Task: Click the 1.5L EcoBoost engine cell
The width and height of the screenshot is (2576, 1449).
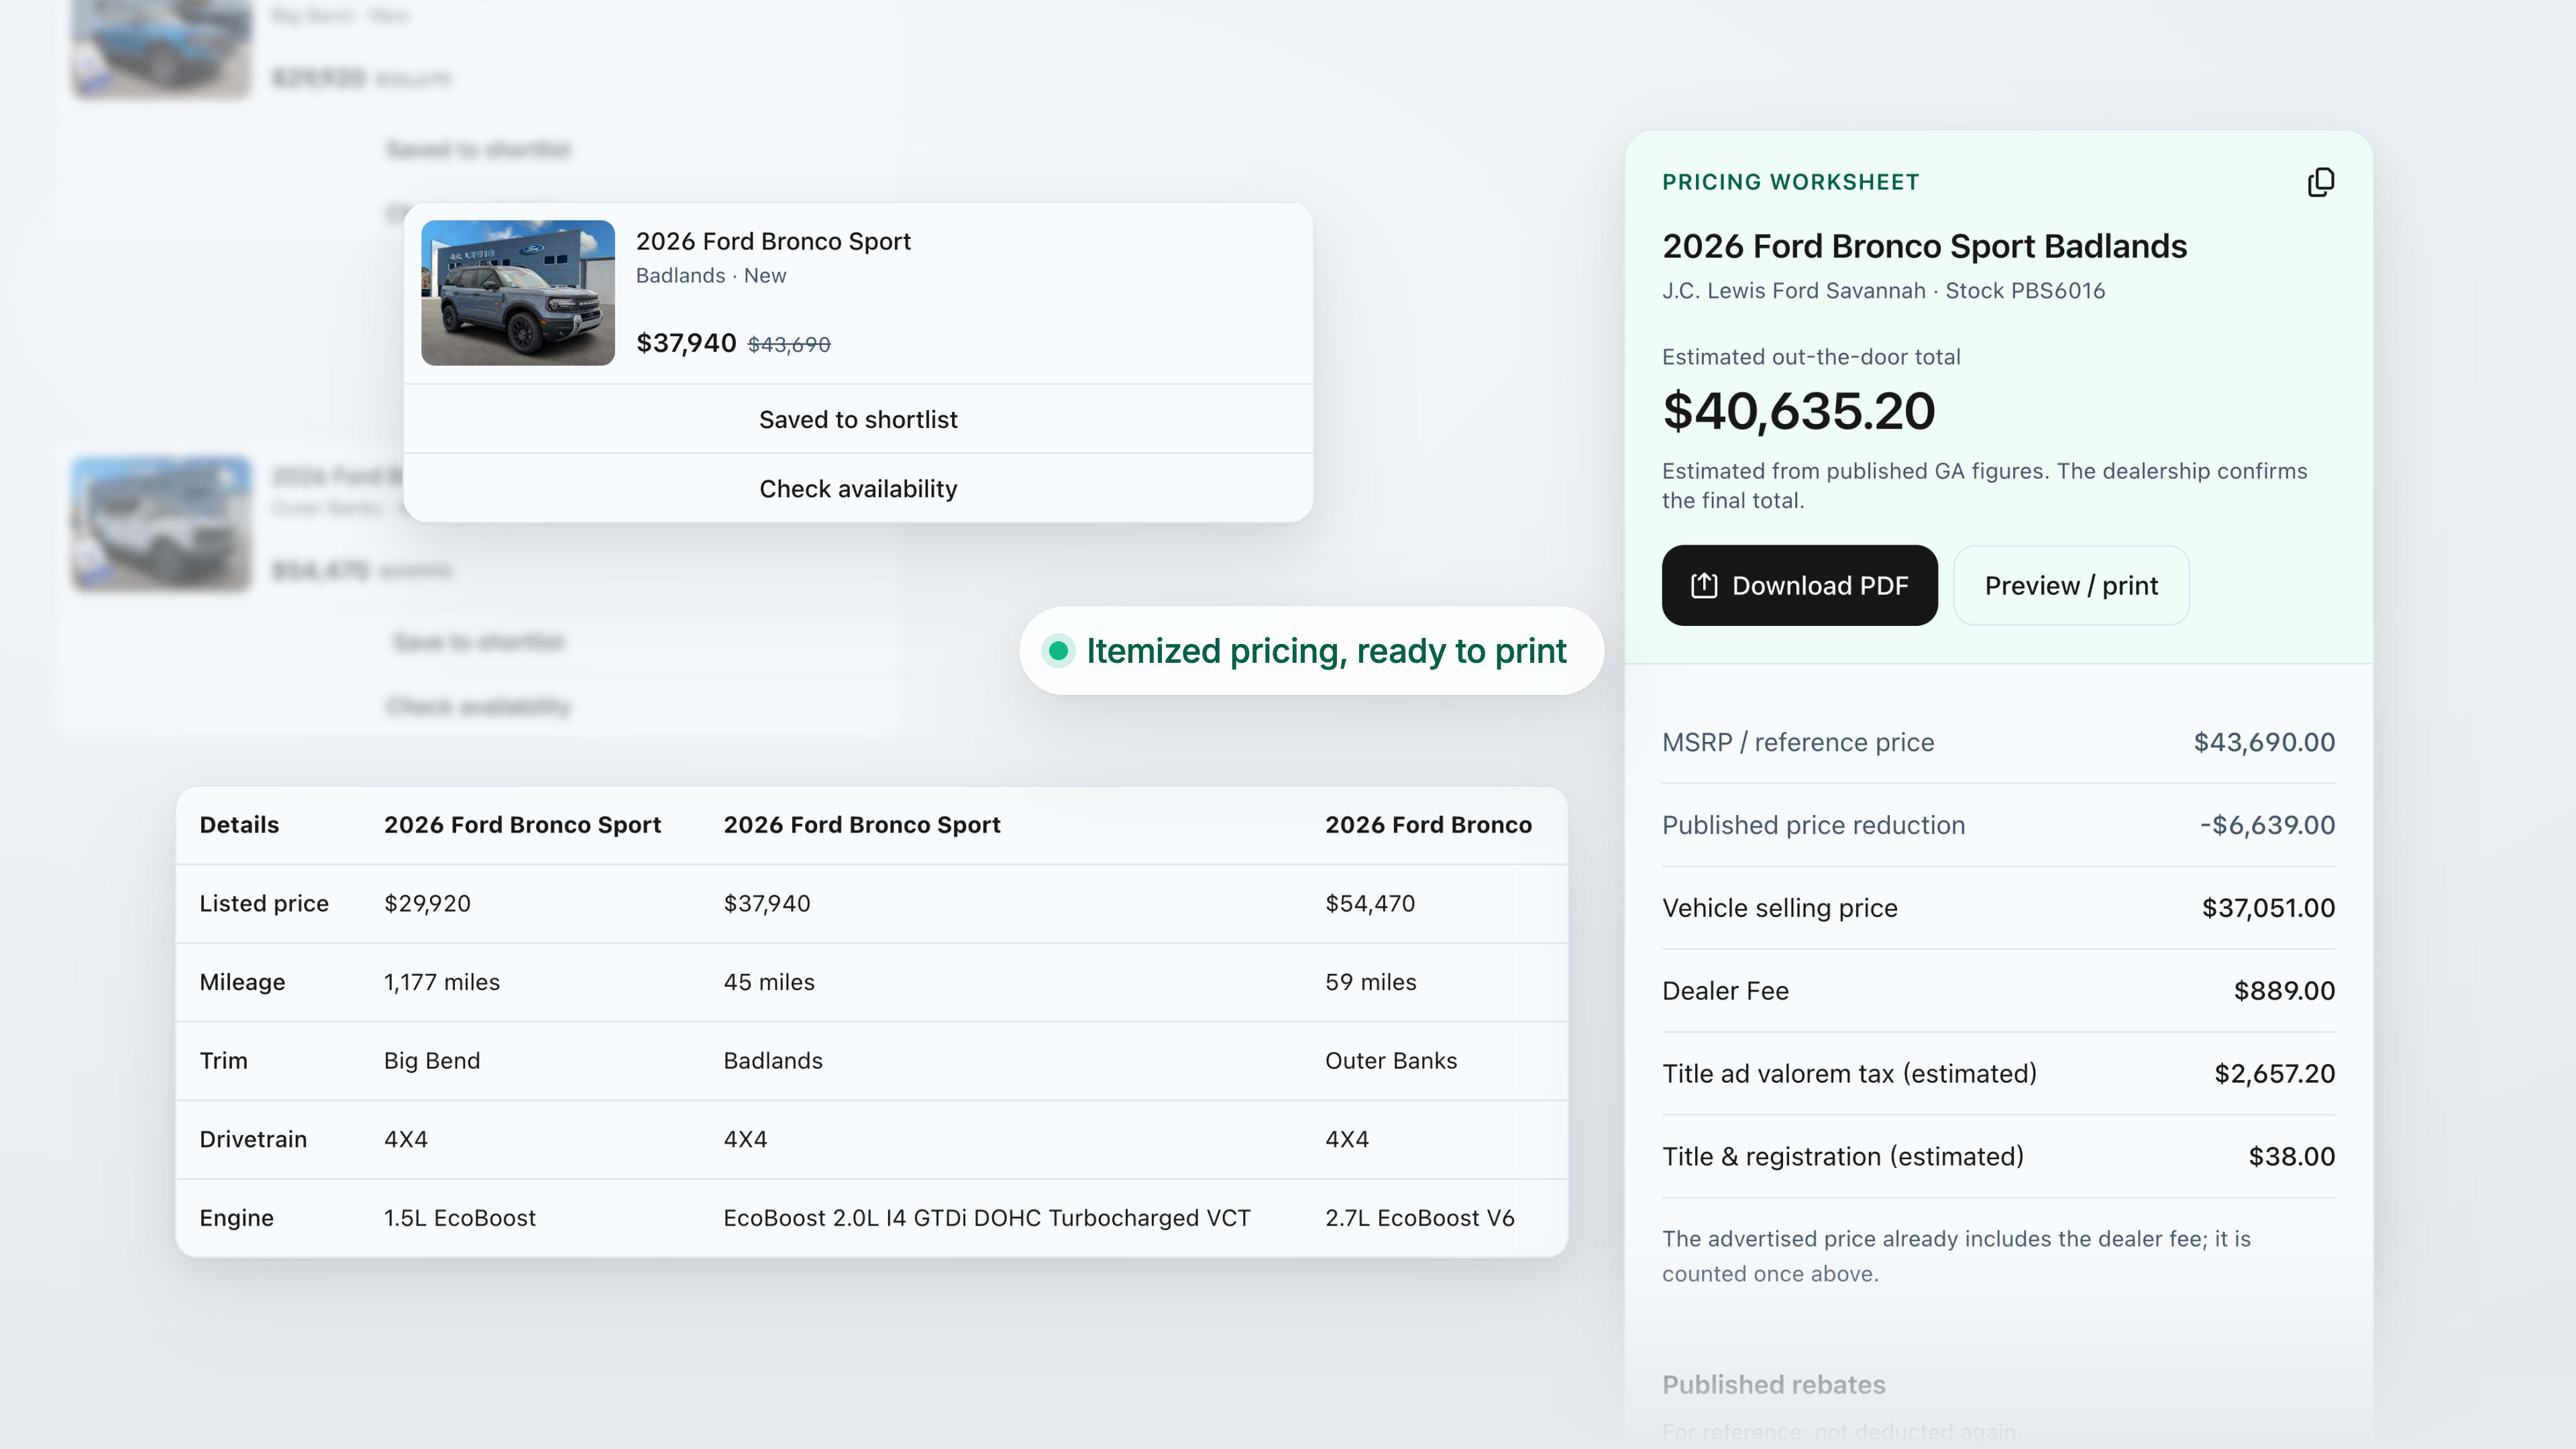Action: (x=459, y=1218)
